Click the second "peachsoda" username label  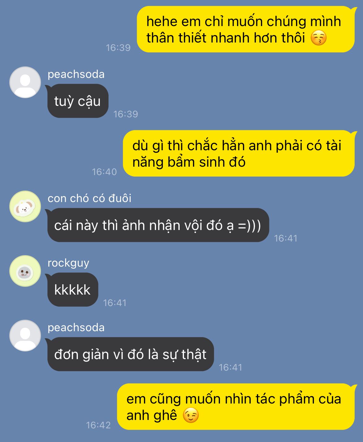76,327
